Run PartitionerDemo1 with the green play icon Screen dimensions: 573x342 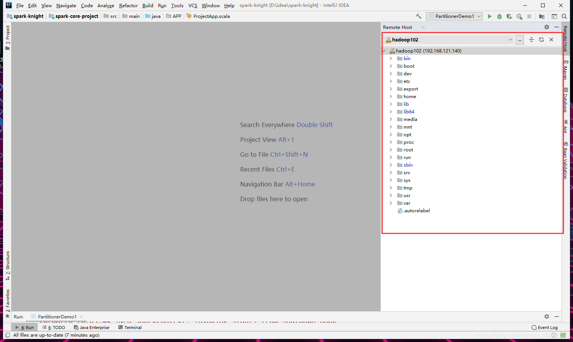[x=490, y=16]
